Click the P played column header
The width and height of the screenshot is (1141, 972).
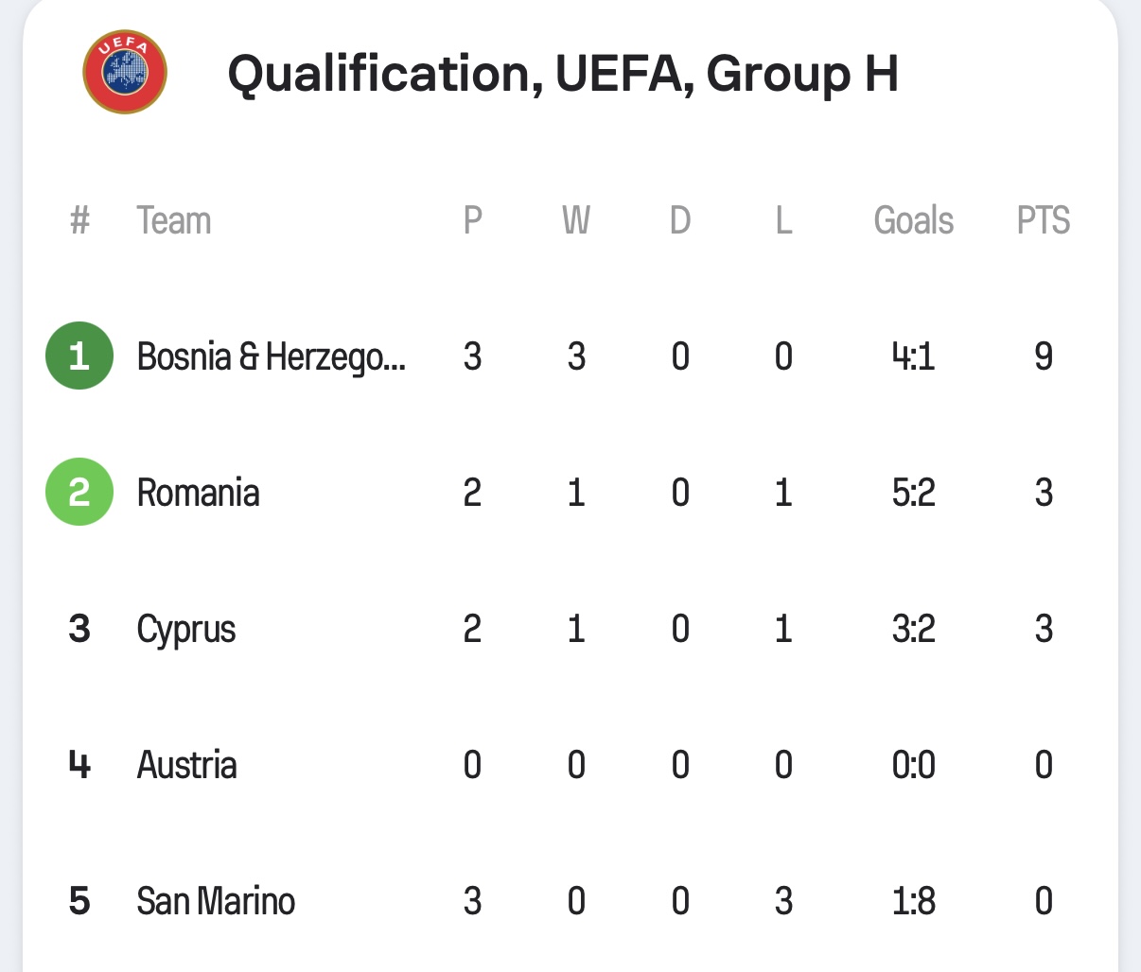[473, 220]
